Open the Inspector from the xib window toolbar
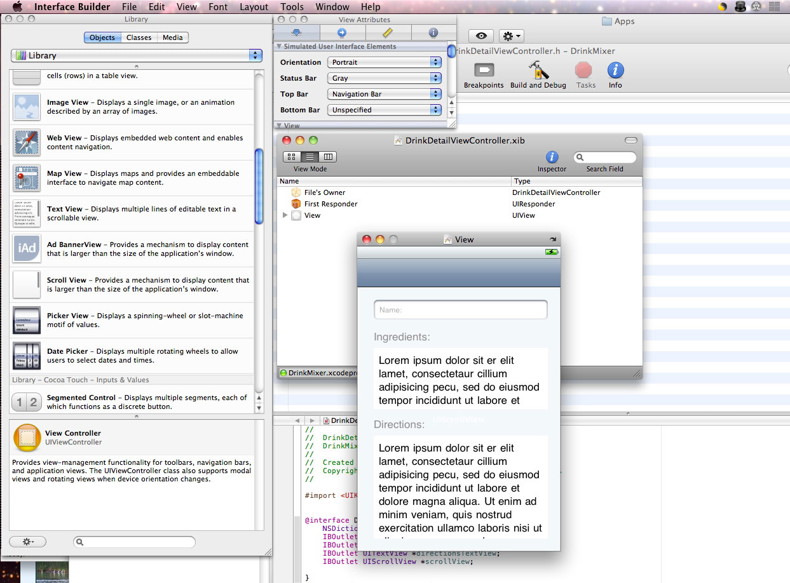Viewport: 790px width, 583px height. (552, 157)
